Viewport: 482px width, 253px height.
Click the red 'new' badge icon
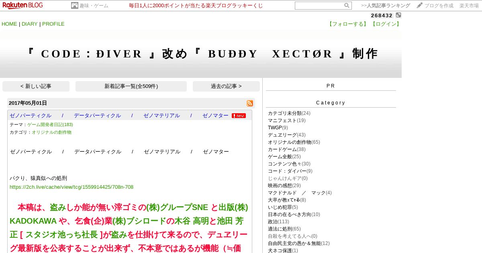coord(239,116)
